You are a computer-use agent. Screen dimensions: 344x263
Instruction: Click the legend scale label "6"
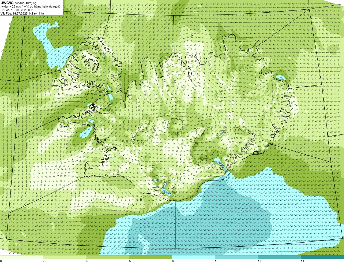[130, 261]
